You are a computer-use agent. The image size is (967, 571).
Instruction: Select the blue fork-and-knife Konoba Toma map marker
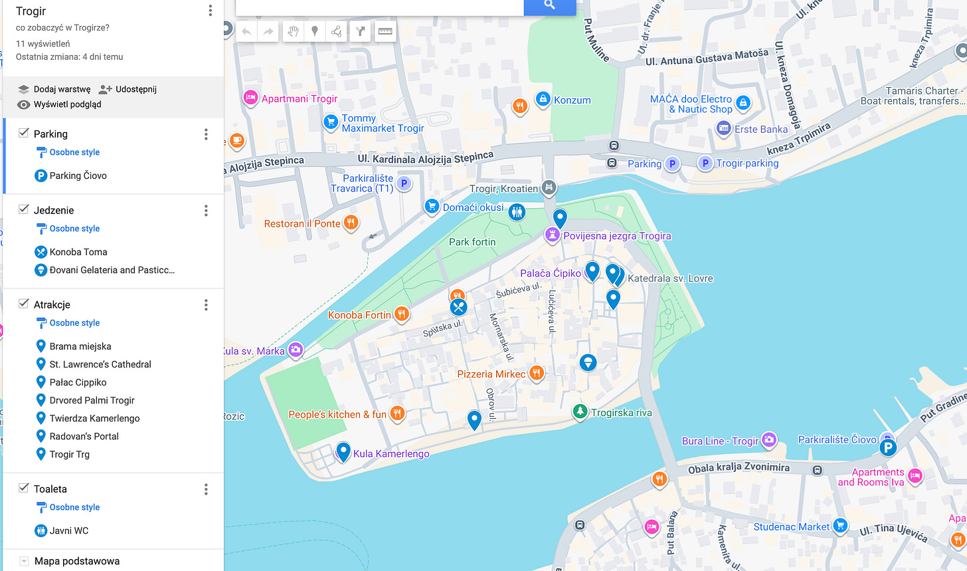click(458, 307)
